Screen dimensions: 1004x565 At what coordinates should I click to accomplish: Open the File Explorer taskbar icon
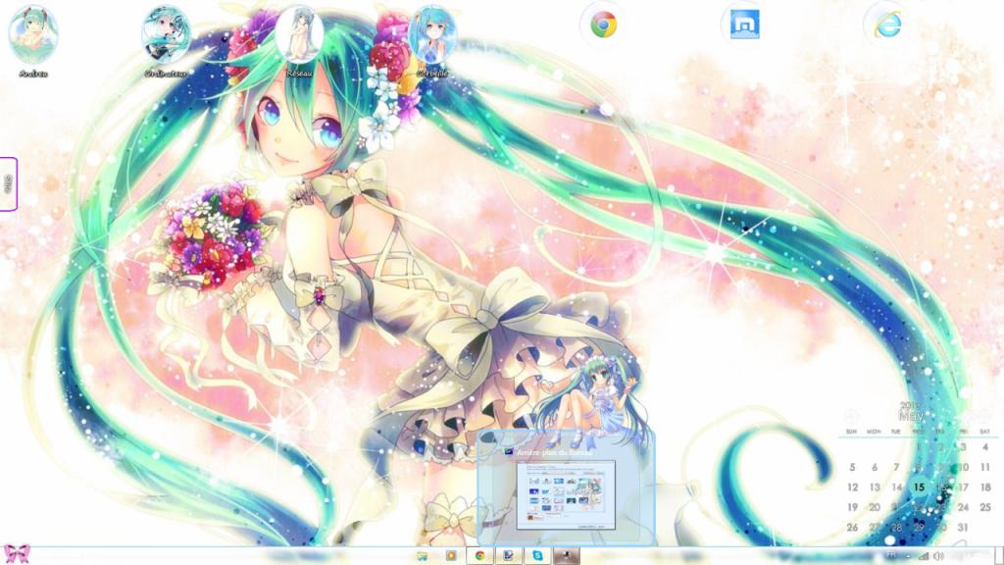(x=422, y=555)
